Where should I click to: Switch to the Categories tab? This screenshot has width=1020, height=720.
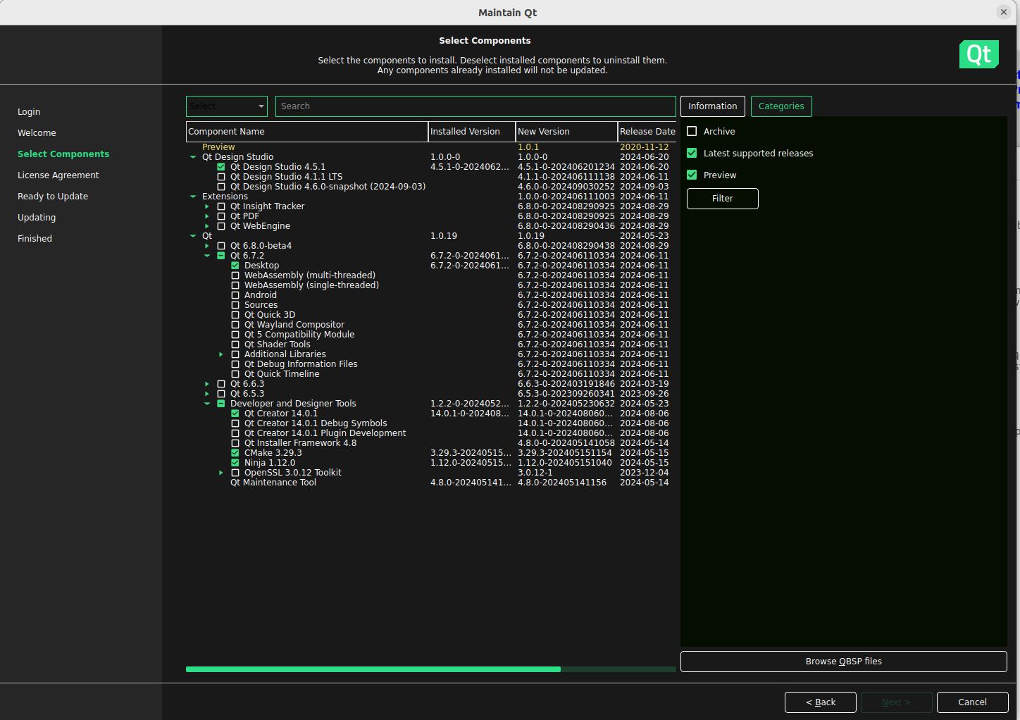(781, 106)
